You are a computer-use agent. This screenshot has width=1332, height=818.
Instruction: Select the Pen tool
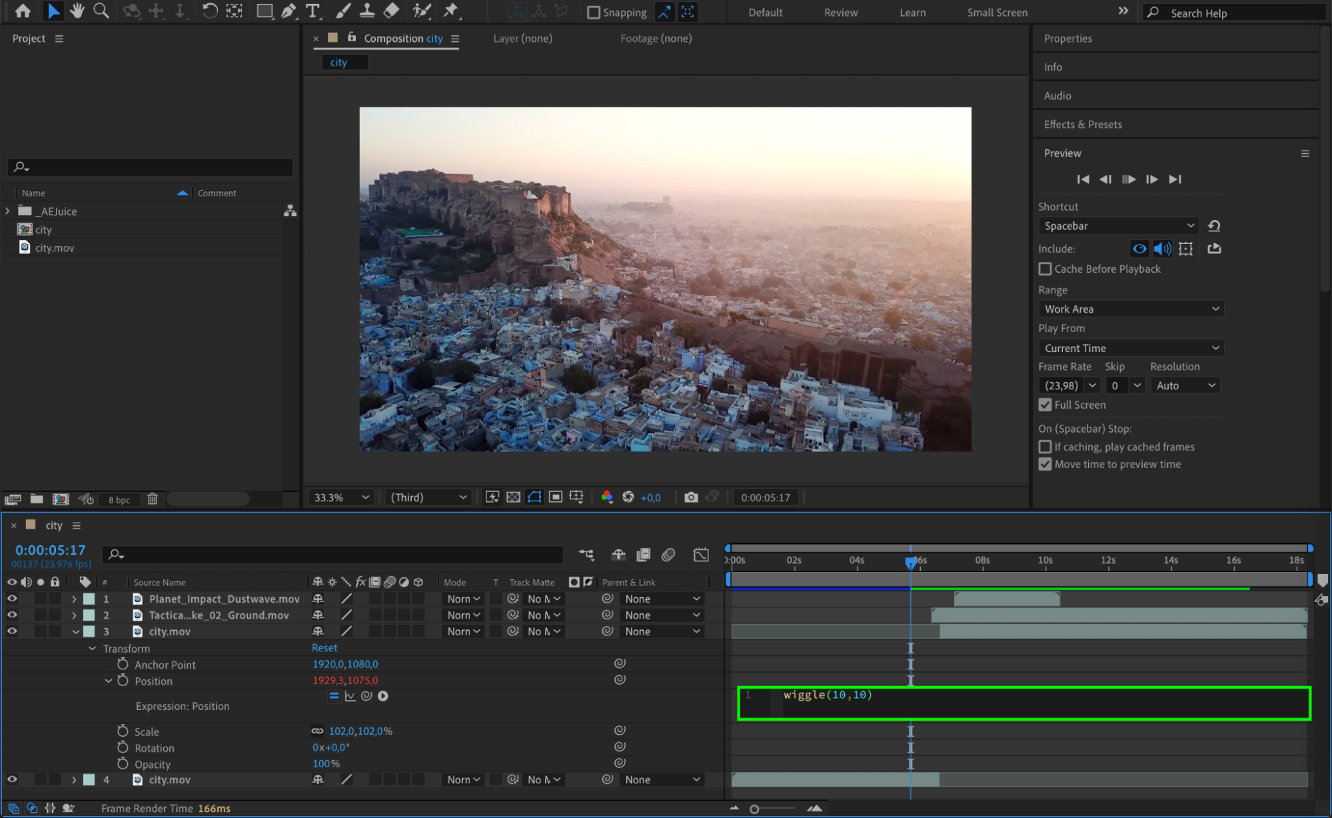[289, 11]
